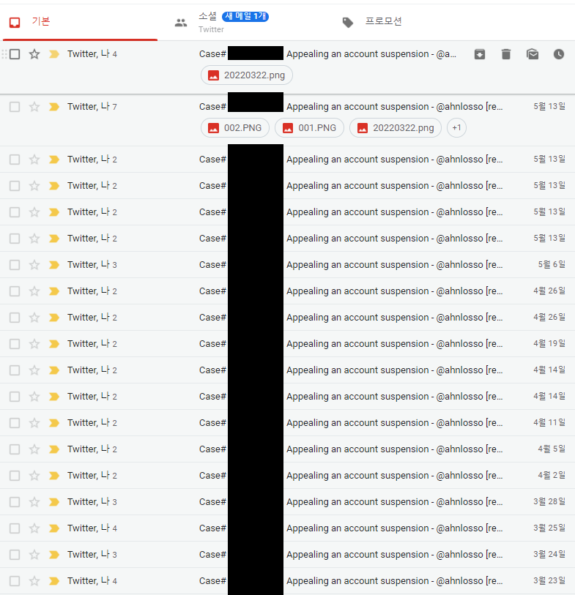Check the box on the 3월 28일 row

tap(15, 502)
